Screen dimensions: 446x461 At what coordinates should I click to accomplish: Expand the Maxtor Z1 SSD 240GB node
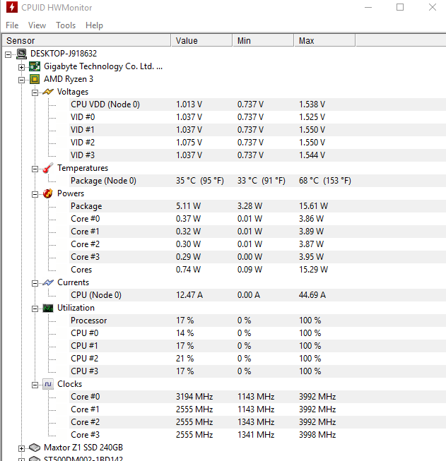[21, 449]
